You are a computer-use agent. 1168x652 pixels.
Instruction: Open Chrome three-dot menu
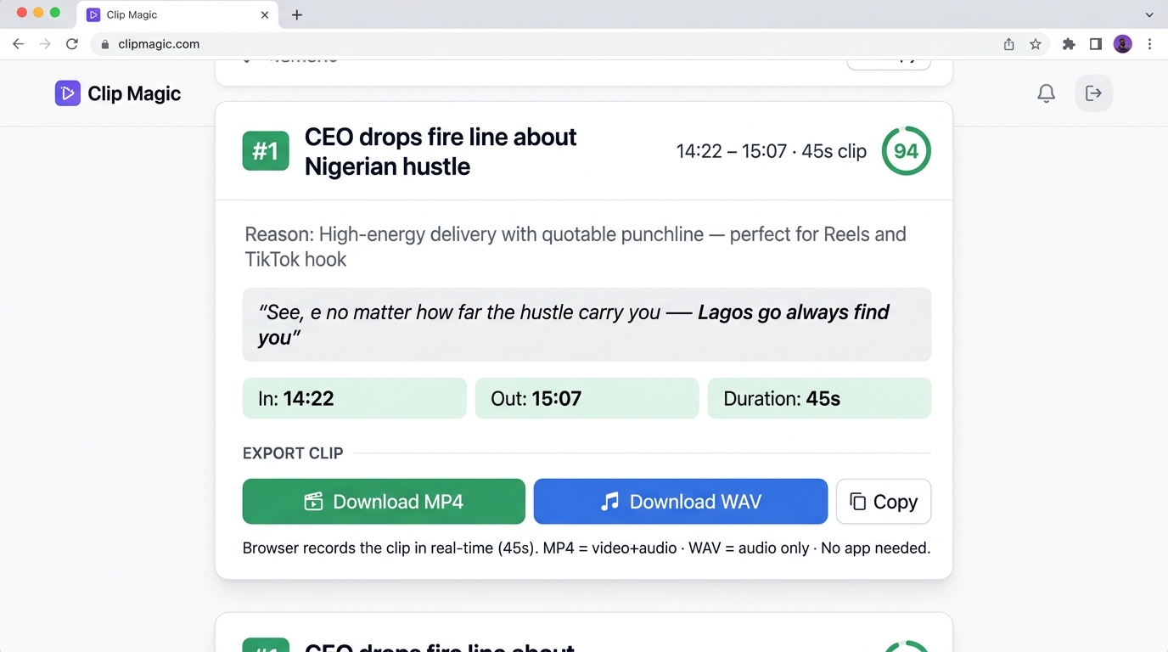click(x=1150, y=44)
